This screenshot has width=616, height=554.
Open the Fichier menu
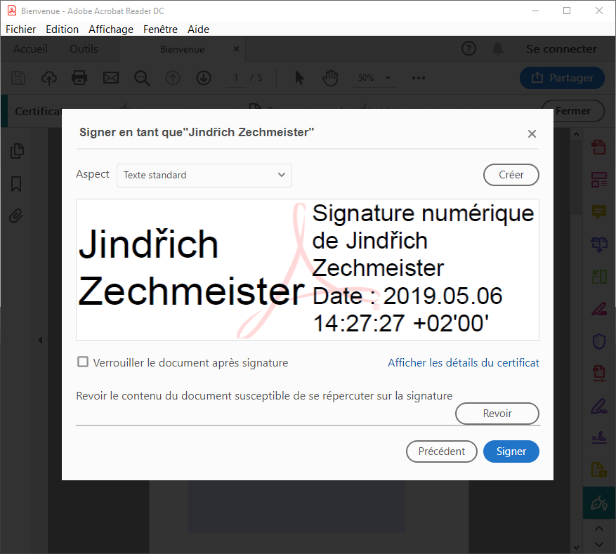(20, 29)
